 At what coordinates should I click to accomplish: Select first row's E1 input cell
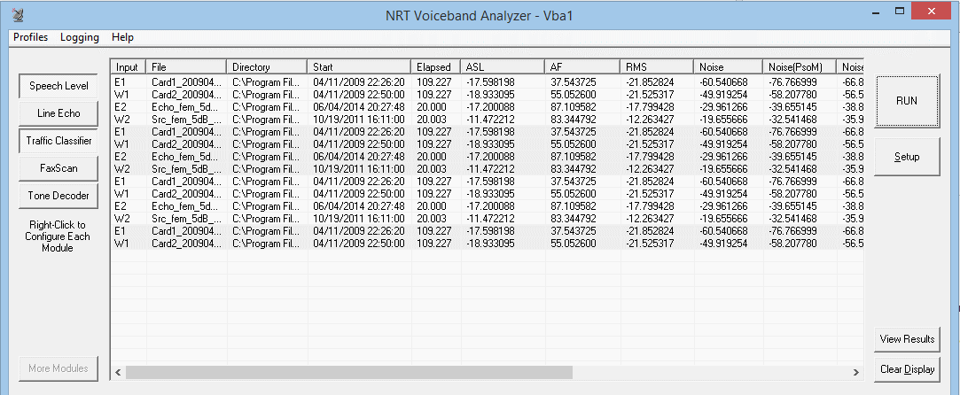point(120,82)
